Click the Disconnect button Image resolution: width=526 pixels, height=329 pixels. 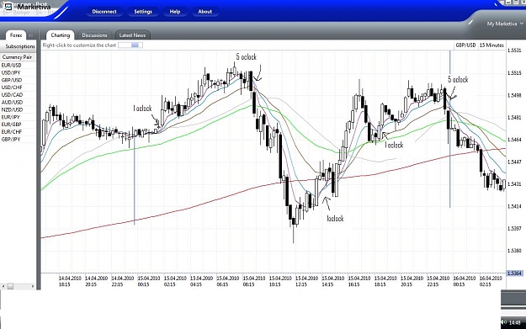click(104, 12)
